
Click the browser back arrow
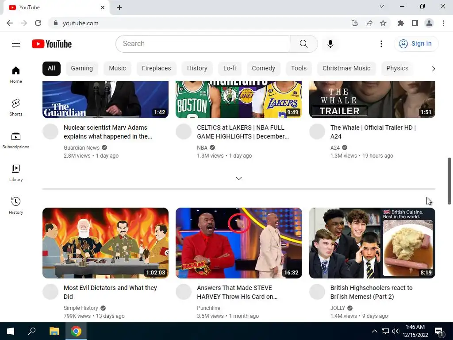(10, 23)
